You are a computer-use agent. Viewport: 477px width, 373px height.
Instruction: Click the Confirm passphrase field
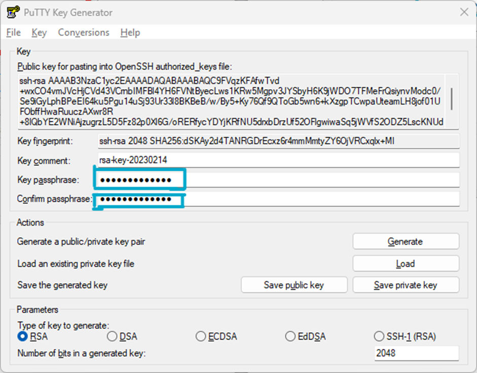point(278,199)
